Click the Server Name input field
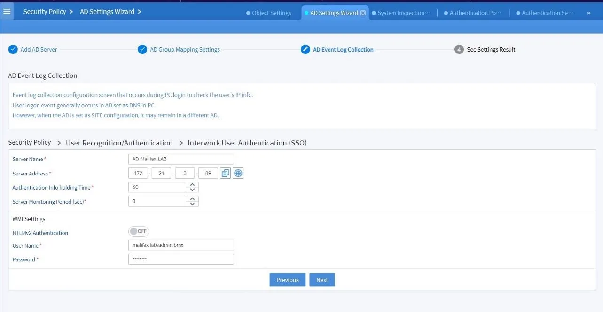Screen dimensions: 603x312 pyautogui.click(x=181, y=159)
